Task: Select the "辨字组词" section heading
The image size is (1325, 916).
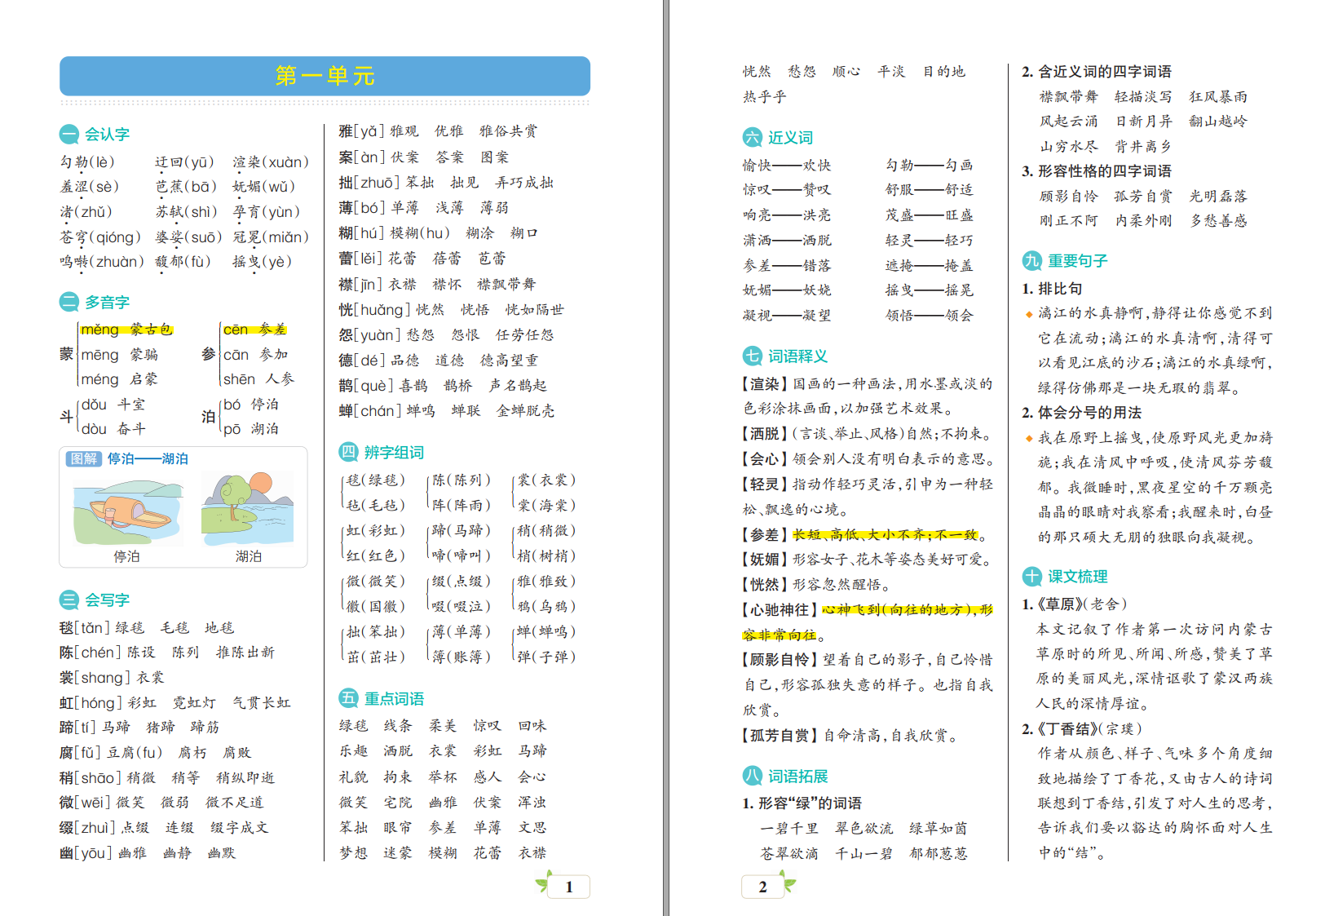Action: point(382,453)
